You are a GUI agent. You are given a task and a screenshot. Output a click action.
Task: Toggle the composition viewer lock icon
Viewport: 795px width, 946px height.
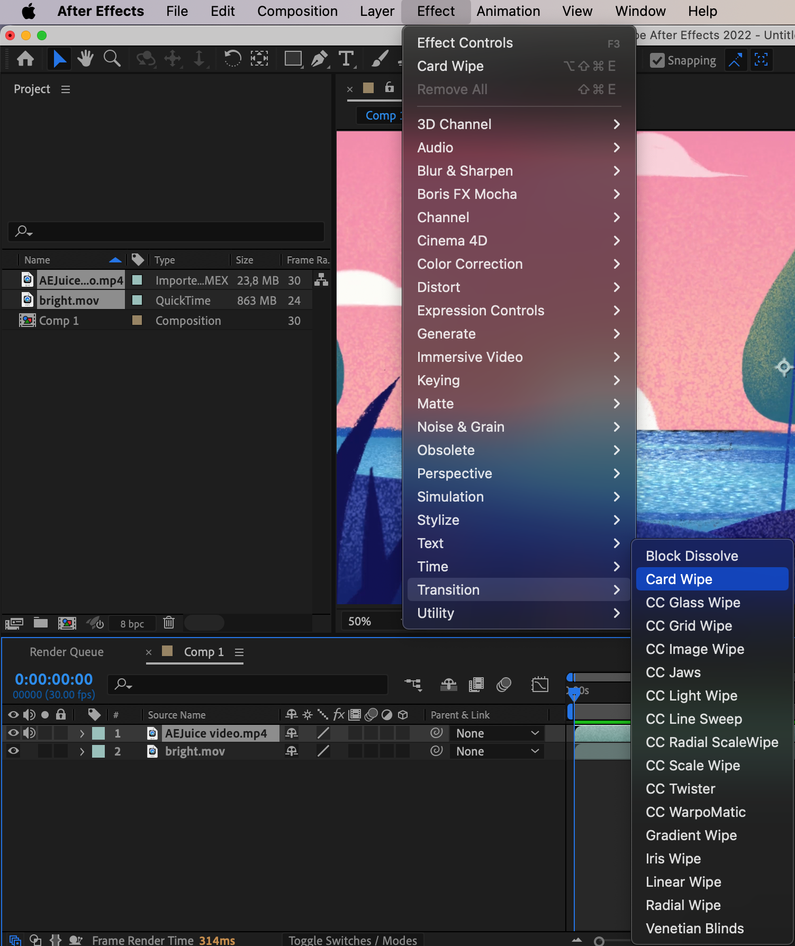pos(390,87)
